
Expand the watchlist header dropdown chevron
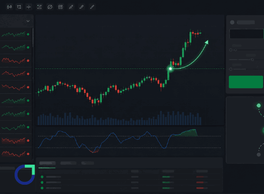pyautogui.click(x=28, y=21)
